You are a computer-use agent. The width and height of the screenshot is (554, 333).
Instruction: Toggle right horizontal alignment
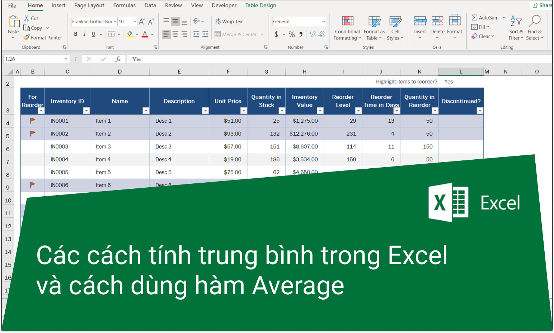coord(184,34)
